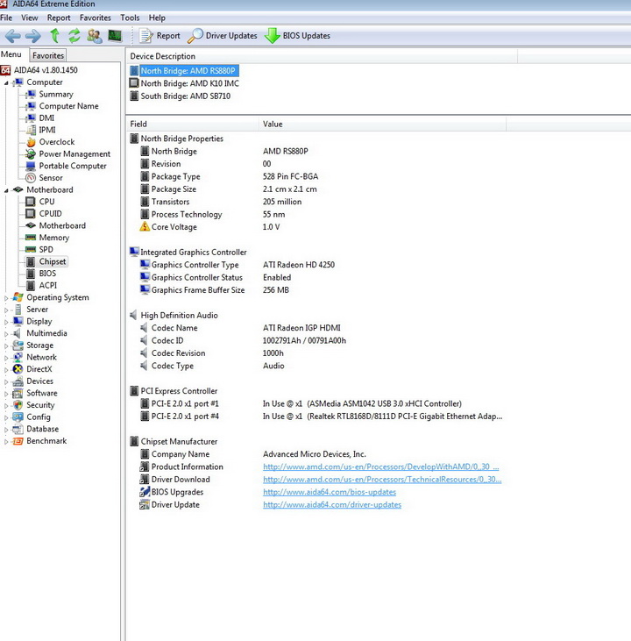Viewport: 631px width, 641px height.
Task: Open the View menu
Action: [30, 18]
